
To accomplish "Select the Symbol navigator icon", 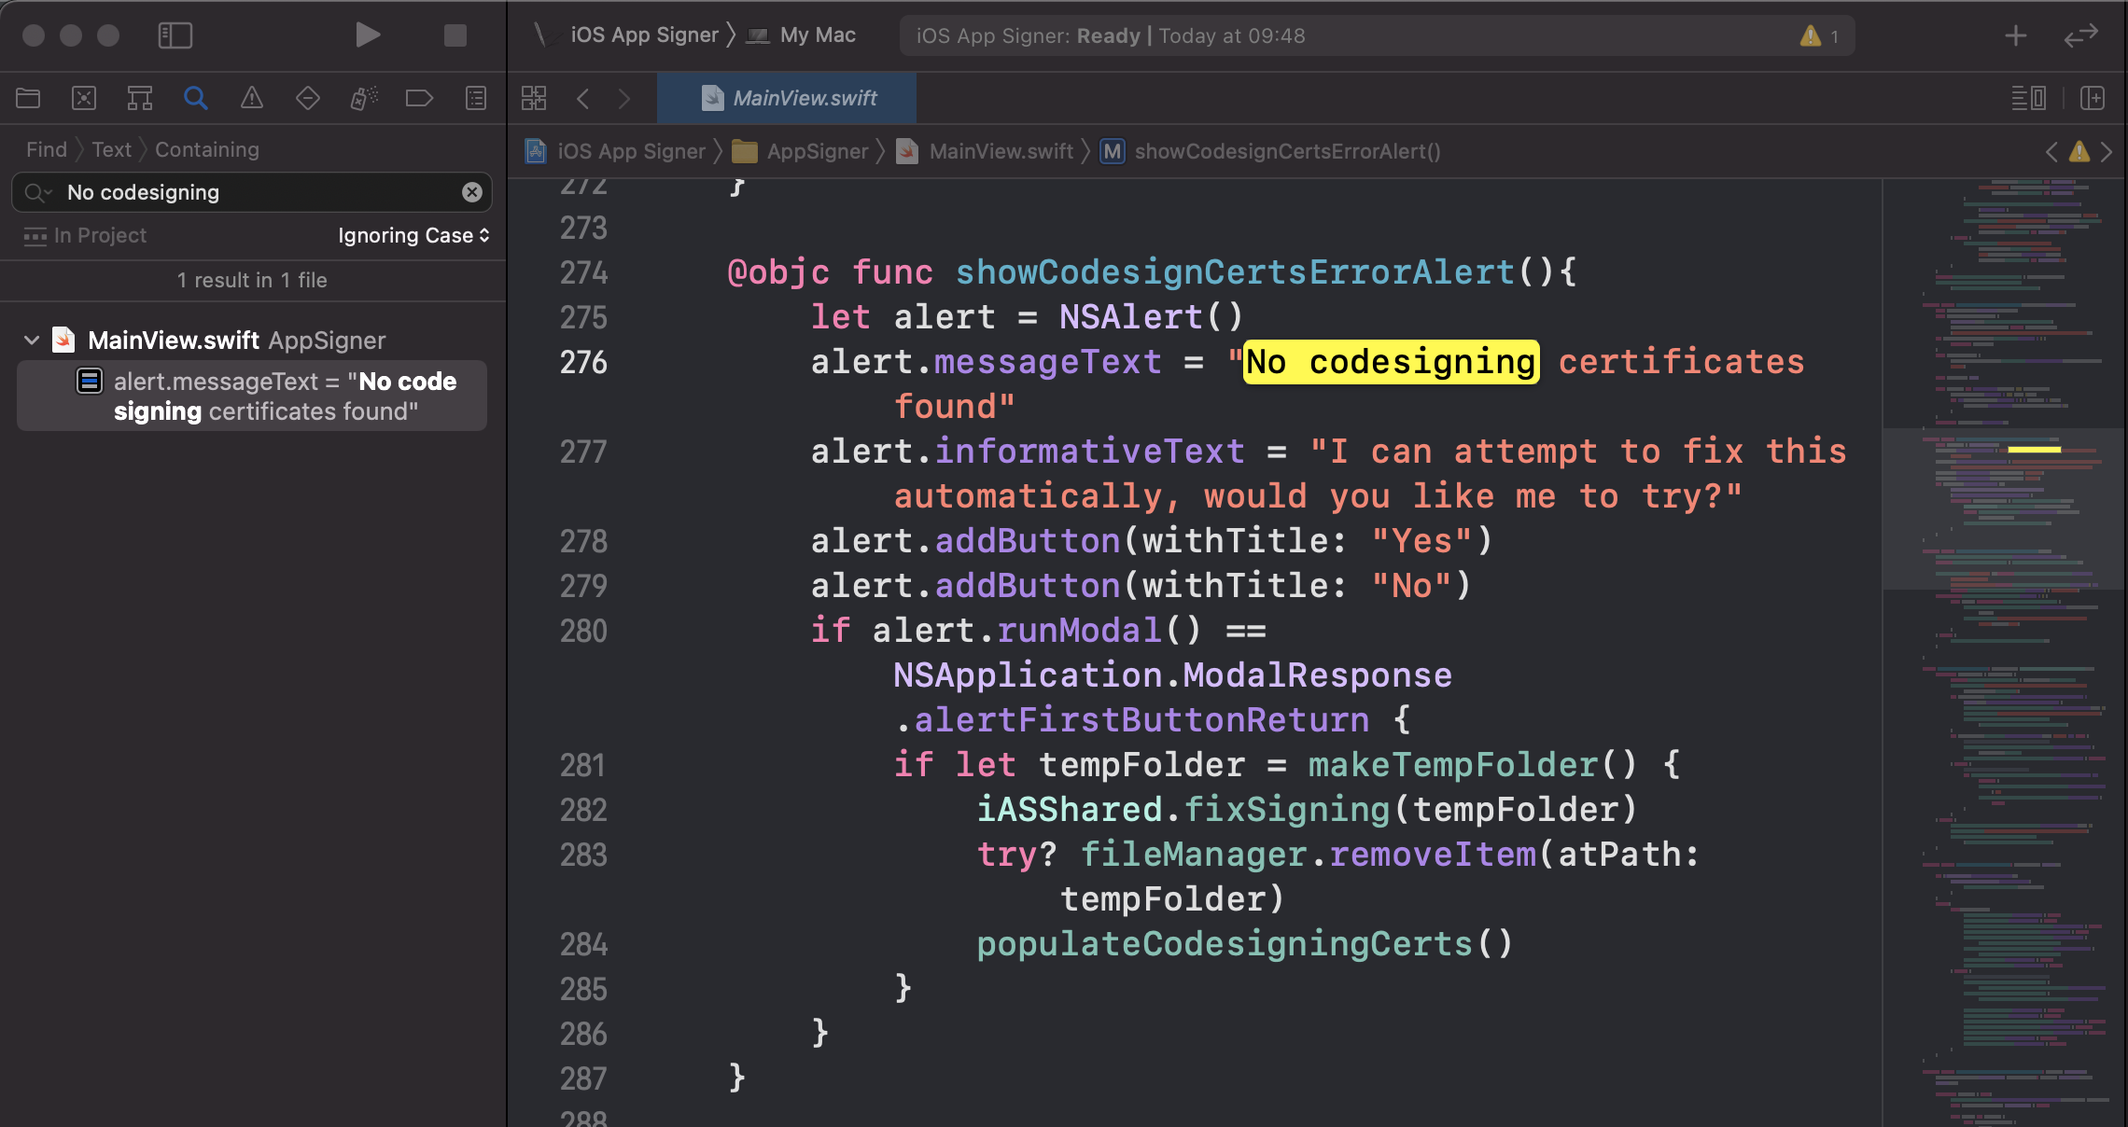I will click(140, 98).
